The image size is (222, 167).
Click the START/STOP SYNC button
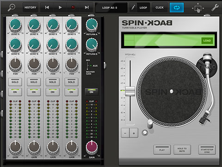(x=207, y=150)
